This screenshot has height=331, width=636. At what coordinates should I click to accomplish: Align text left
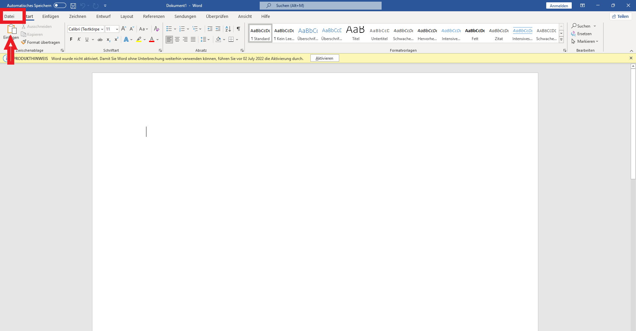pos(169,39)
